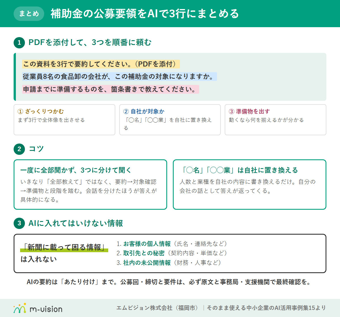Click tip title 「○名」「○○業」は自社に置き換える
340x317 pixels.
(x=239, y=170)
